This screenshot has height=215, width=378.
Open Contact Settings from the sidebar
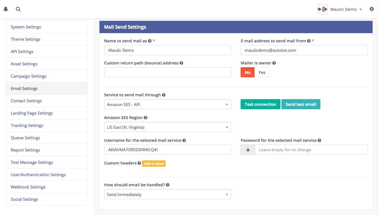click(26, 101)
